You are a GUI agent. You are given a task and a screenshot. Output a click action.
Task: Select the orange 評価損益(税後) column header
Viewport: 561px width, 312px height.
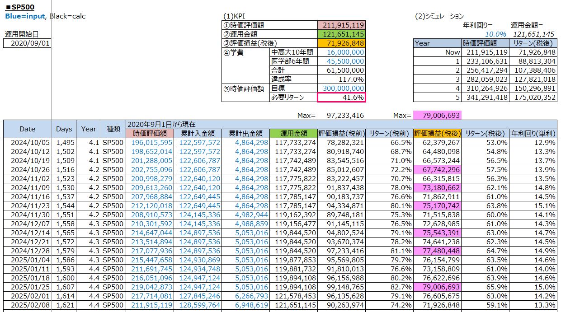[x=437, y=134]
